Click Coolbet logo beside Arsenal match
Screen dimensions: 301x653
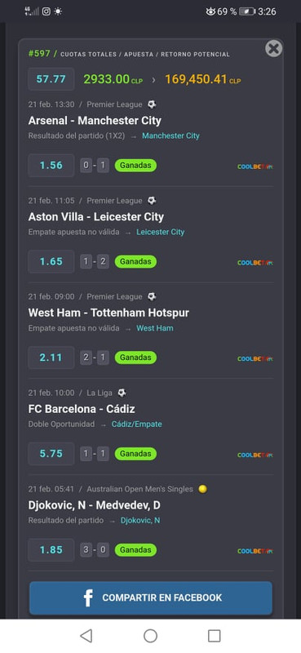[255, 167]
